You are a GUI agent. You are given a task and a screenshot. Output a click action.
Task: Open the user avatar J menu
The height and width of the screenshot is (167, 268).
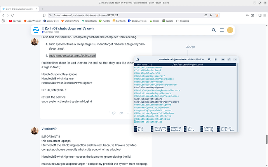[230, 30]
